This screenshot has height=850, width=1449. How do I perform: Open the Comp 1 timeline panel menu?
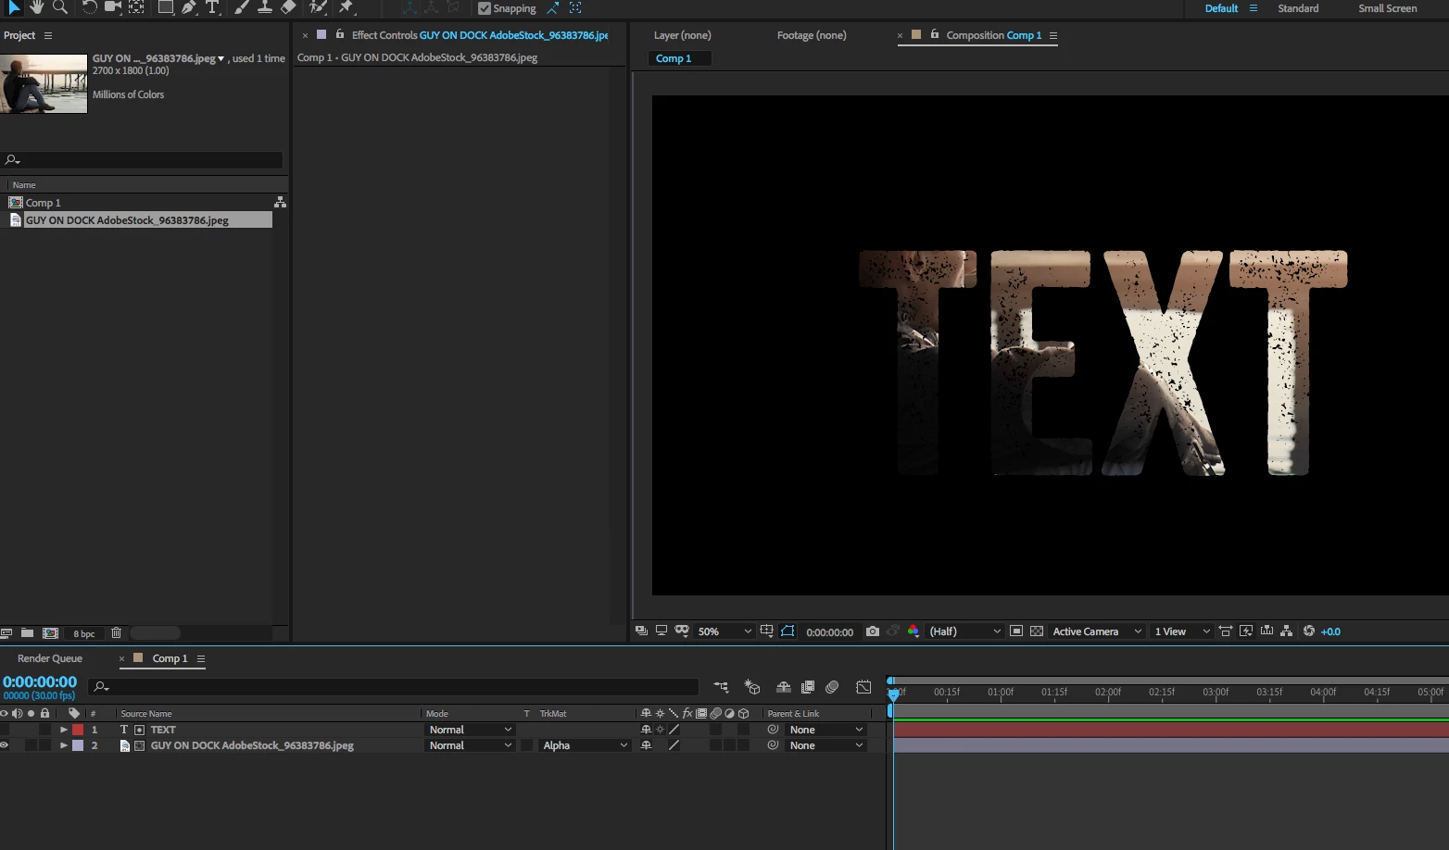201,658
